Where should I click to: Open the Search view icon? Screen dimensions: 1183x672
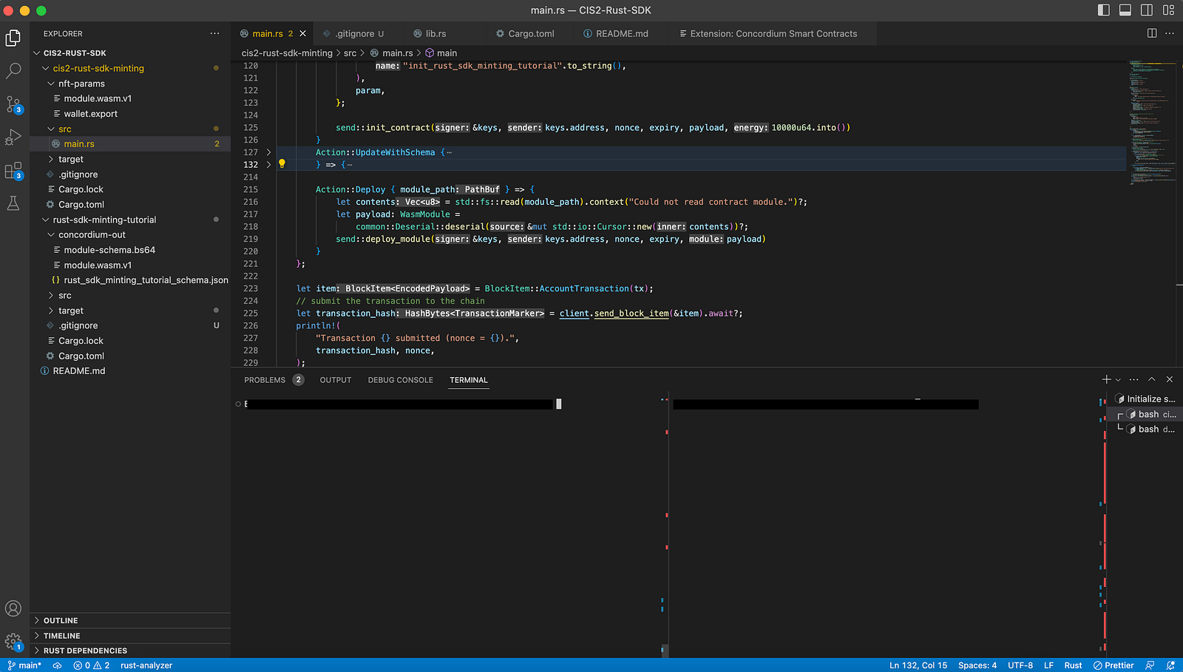pos(13,71)
